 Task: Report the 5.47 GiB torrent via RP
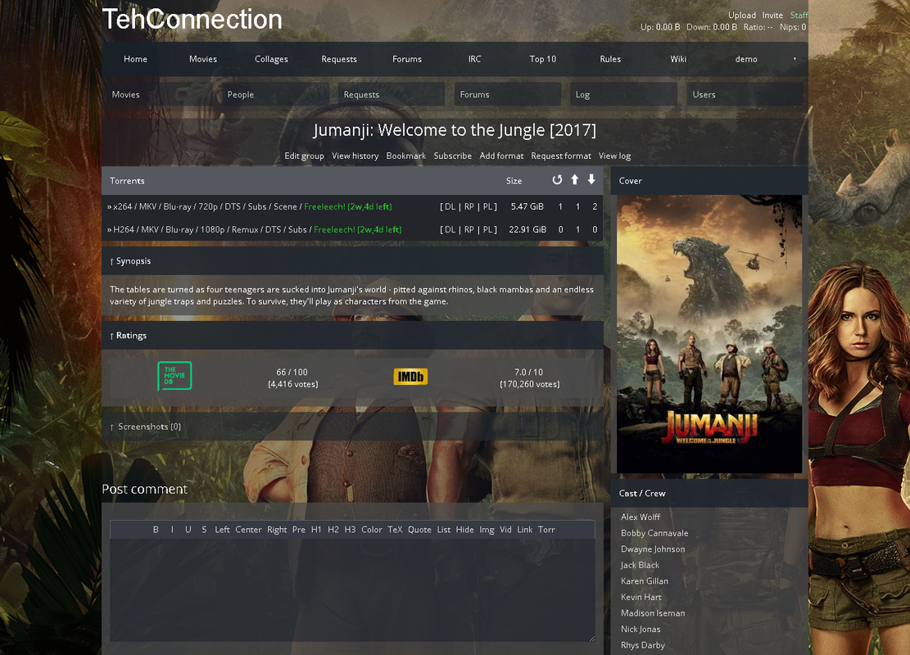click(x=469, y=206)
